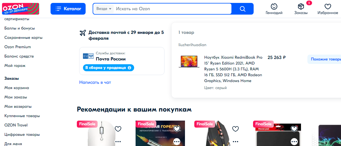The height and width of the screenshot is (146, 341).
Task: Open Мои заказы in sidebar
Action: (x=16, y=97)
